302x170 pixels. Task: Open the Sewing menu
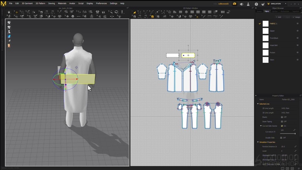(x=52, y=3)
